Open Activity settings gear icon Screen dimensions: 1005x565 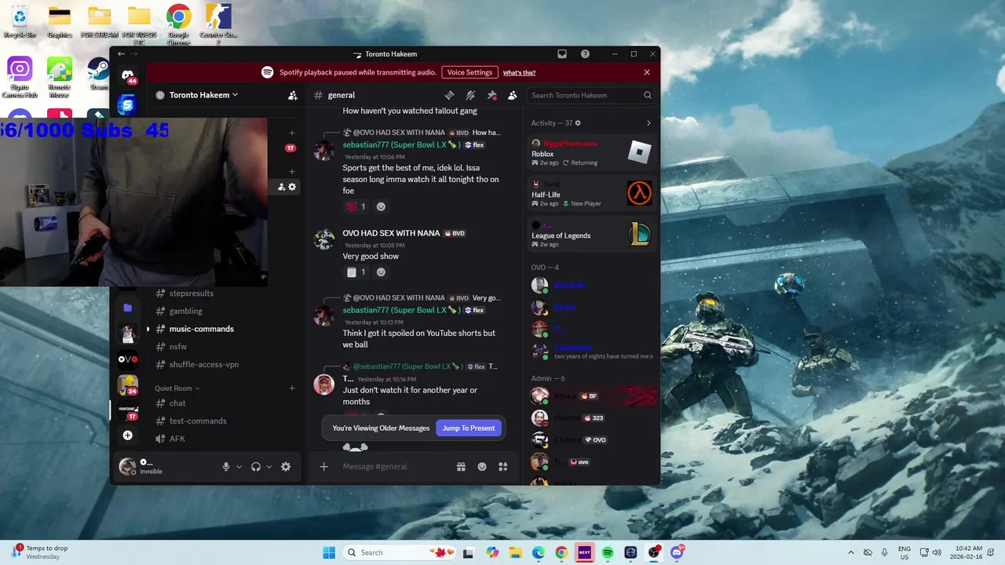point(578,123)
